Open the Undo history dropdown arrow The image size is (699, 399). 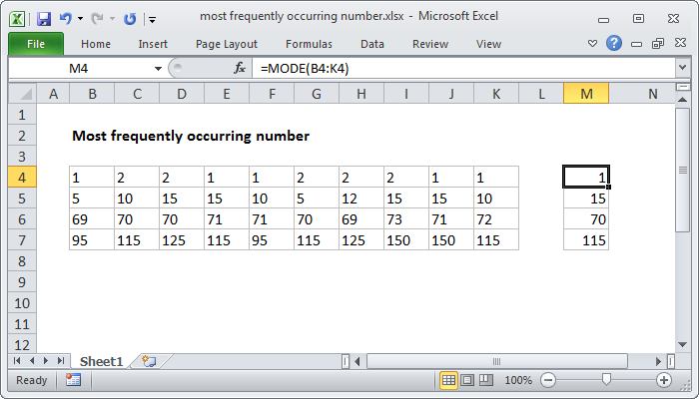tap(80, 19)
